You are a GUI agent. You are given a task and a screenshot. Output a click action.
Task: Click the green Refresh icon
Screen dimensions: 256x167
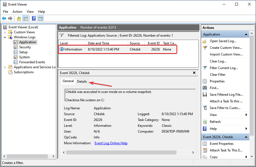point(205,122)
